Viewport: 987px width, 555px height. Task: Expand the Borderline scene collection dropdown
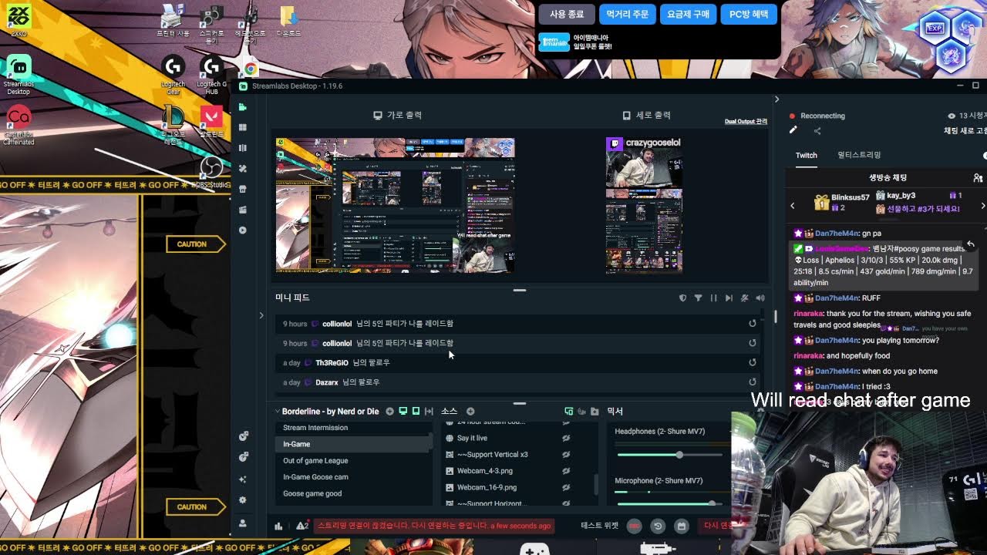coord(278,412)
